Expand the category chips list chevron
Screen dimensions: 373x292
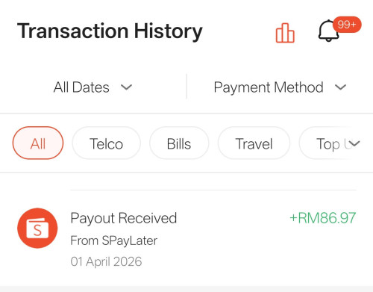click(354, 143)
